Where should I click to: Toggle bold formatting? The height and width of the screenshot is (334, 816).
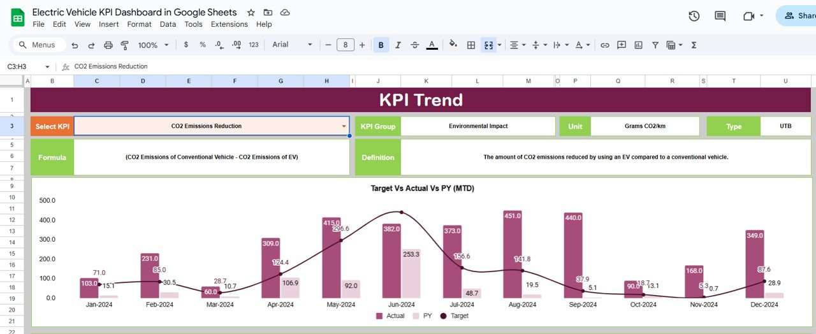[x=381, y=45]
